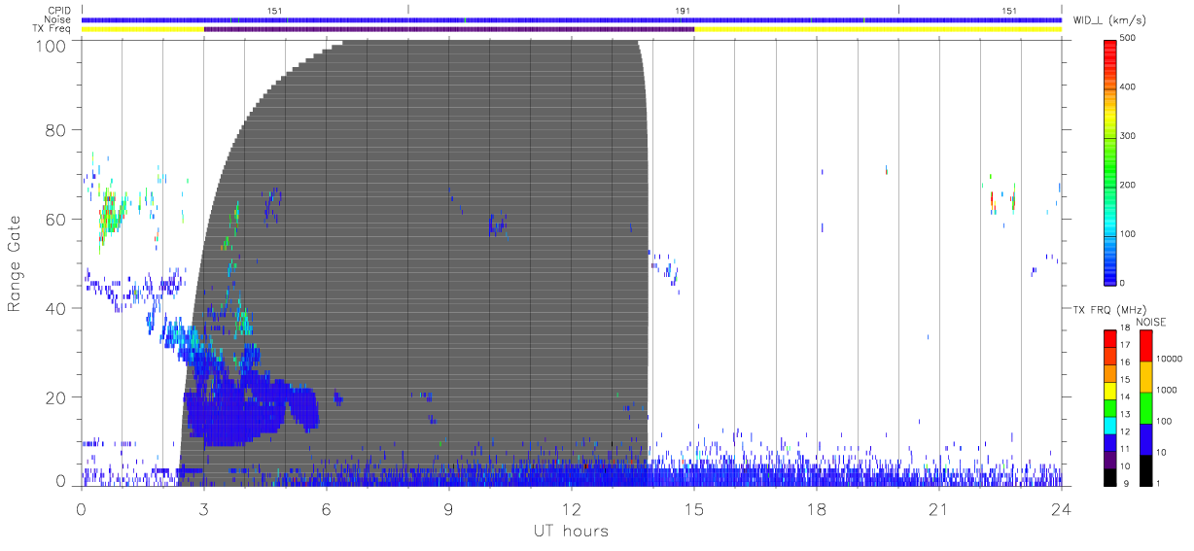The width and height of the screenshot is (1194, 551).
Task: Click the WID (km/s) colorbar title
Action: (1112, 20)
